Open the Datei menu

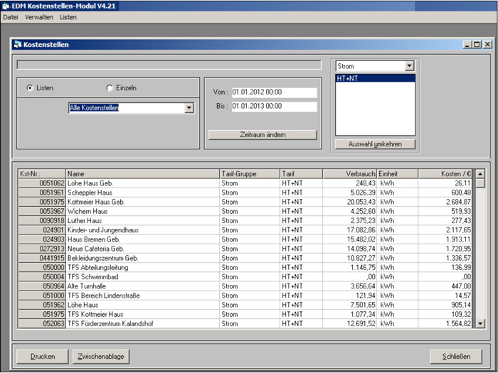pos(11,16)
